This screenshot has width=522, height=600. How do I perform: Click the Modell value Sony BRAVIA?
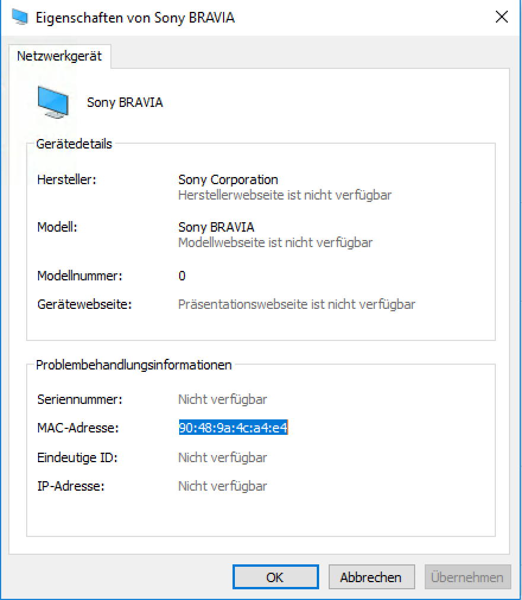pyautogui.click(x=217, y=228)
